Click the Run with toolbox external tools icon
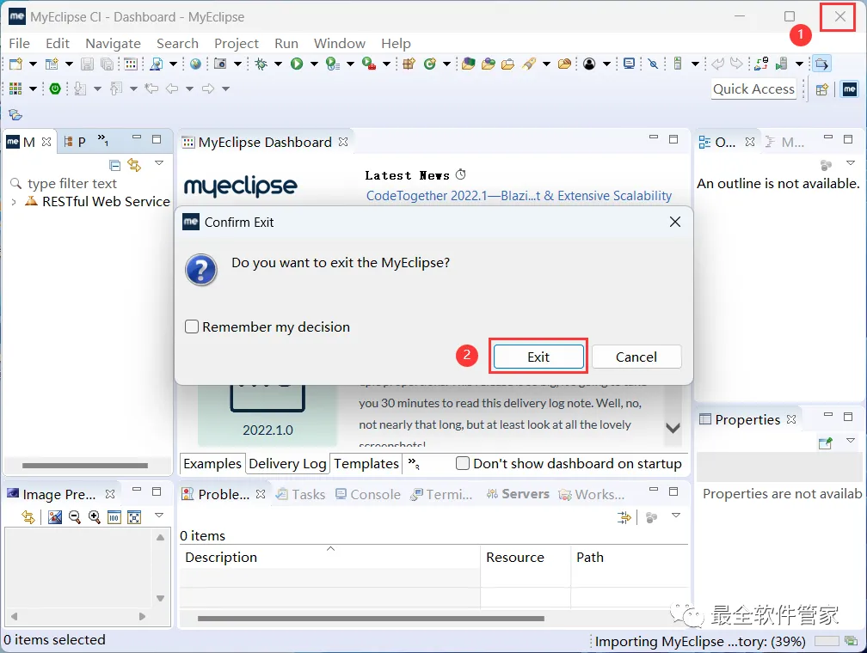 (x=369, y=64)
